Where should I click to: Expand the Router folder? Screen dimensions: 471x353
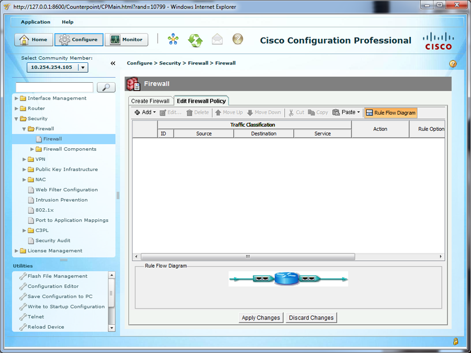(x=17, y=108)
